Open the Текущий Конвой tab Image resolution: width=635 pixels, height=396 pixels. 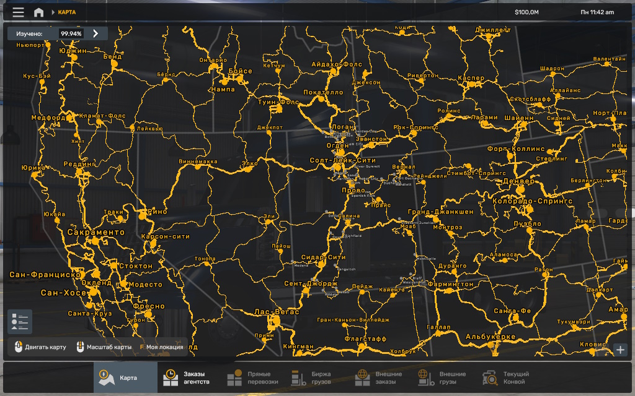coord(506,377)
